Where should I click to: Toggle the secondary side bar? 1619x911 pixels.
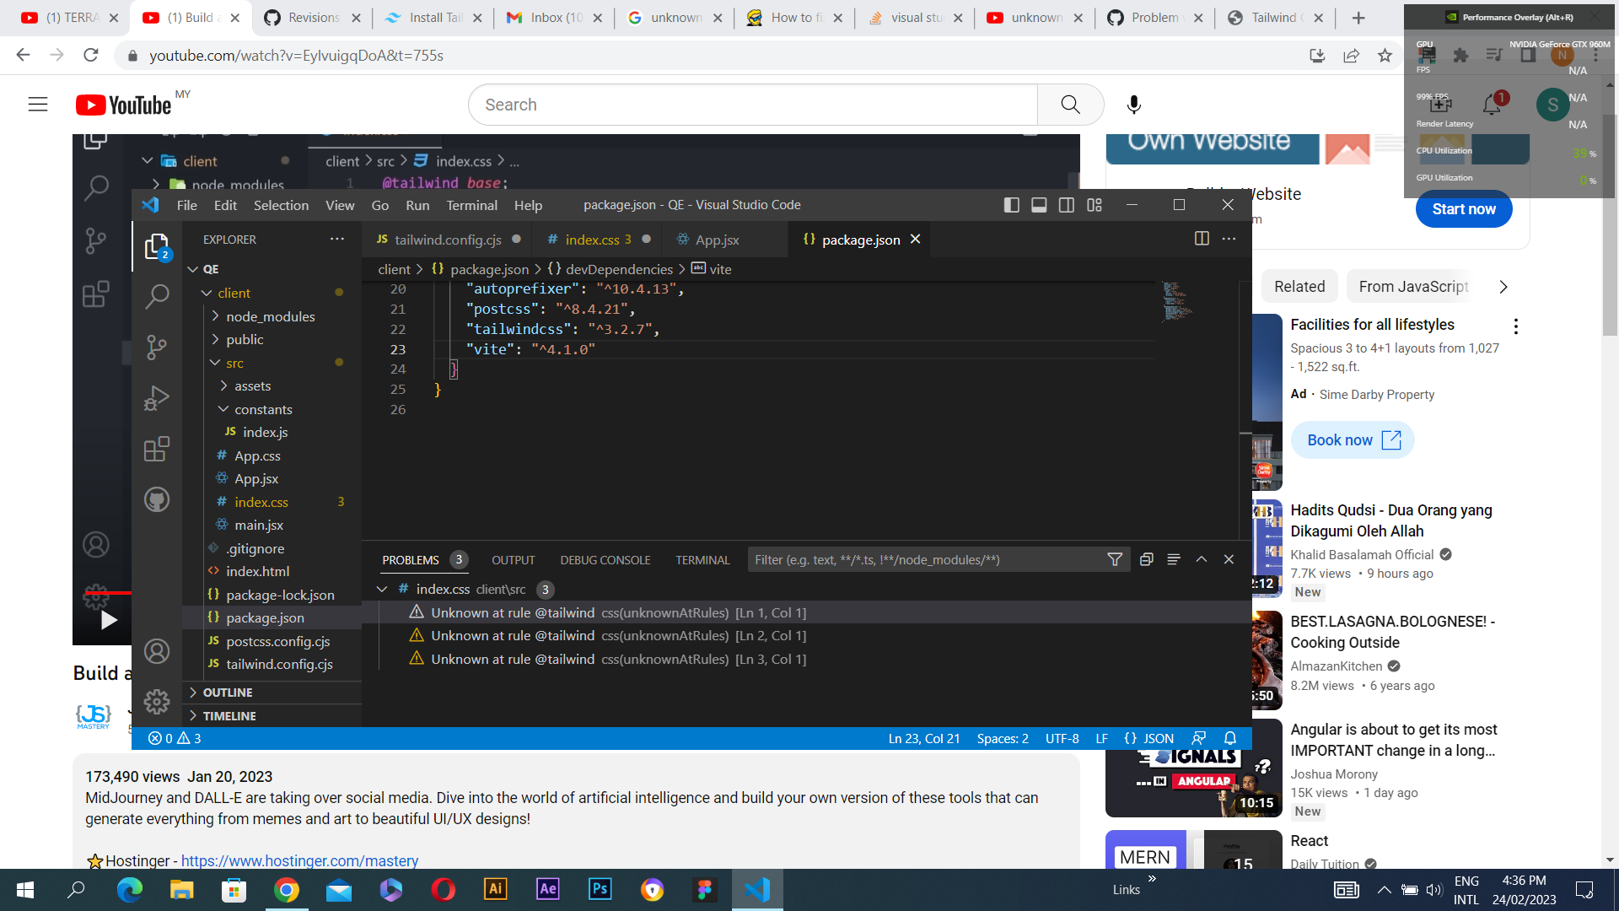click(1067, 204)
